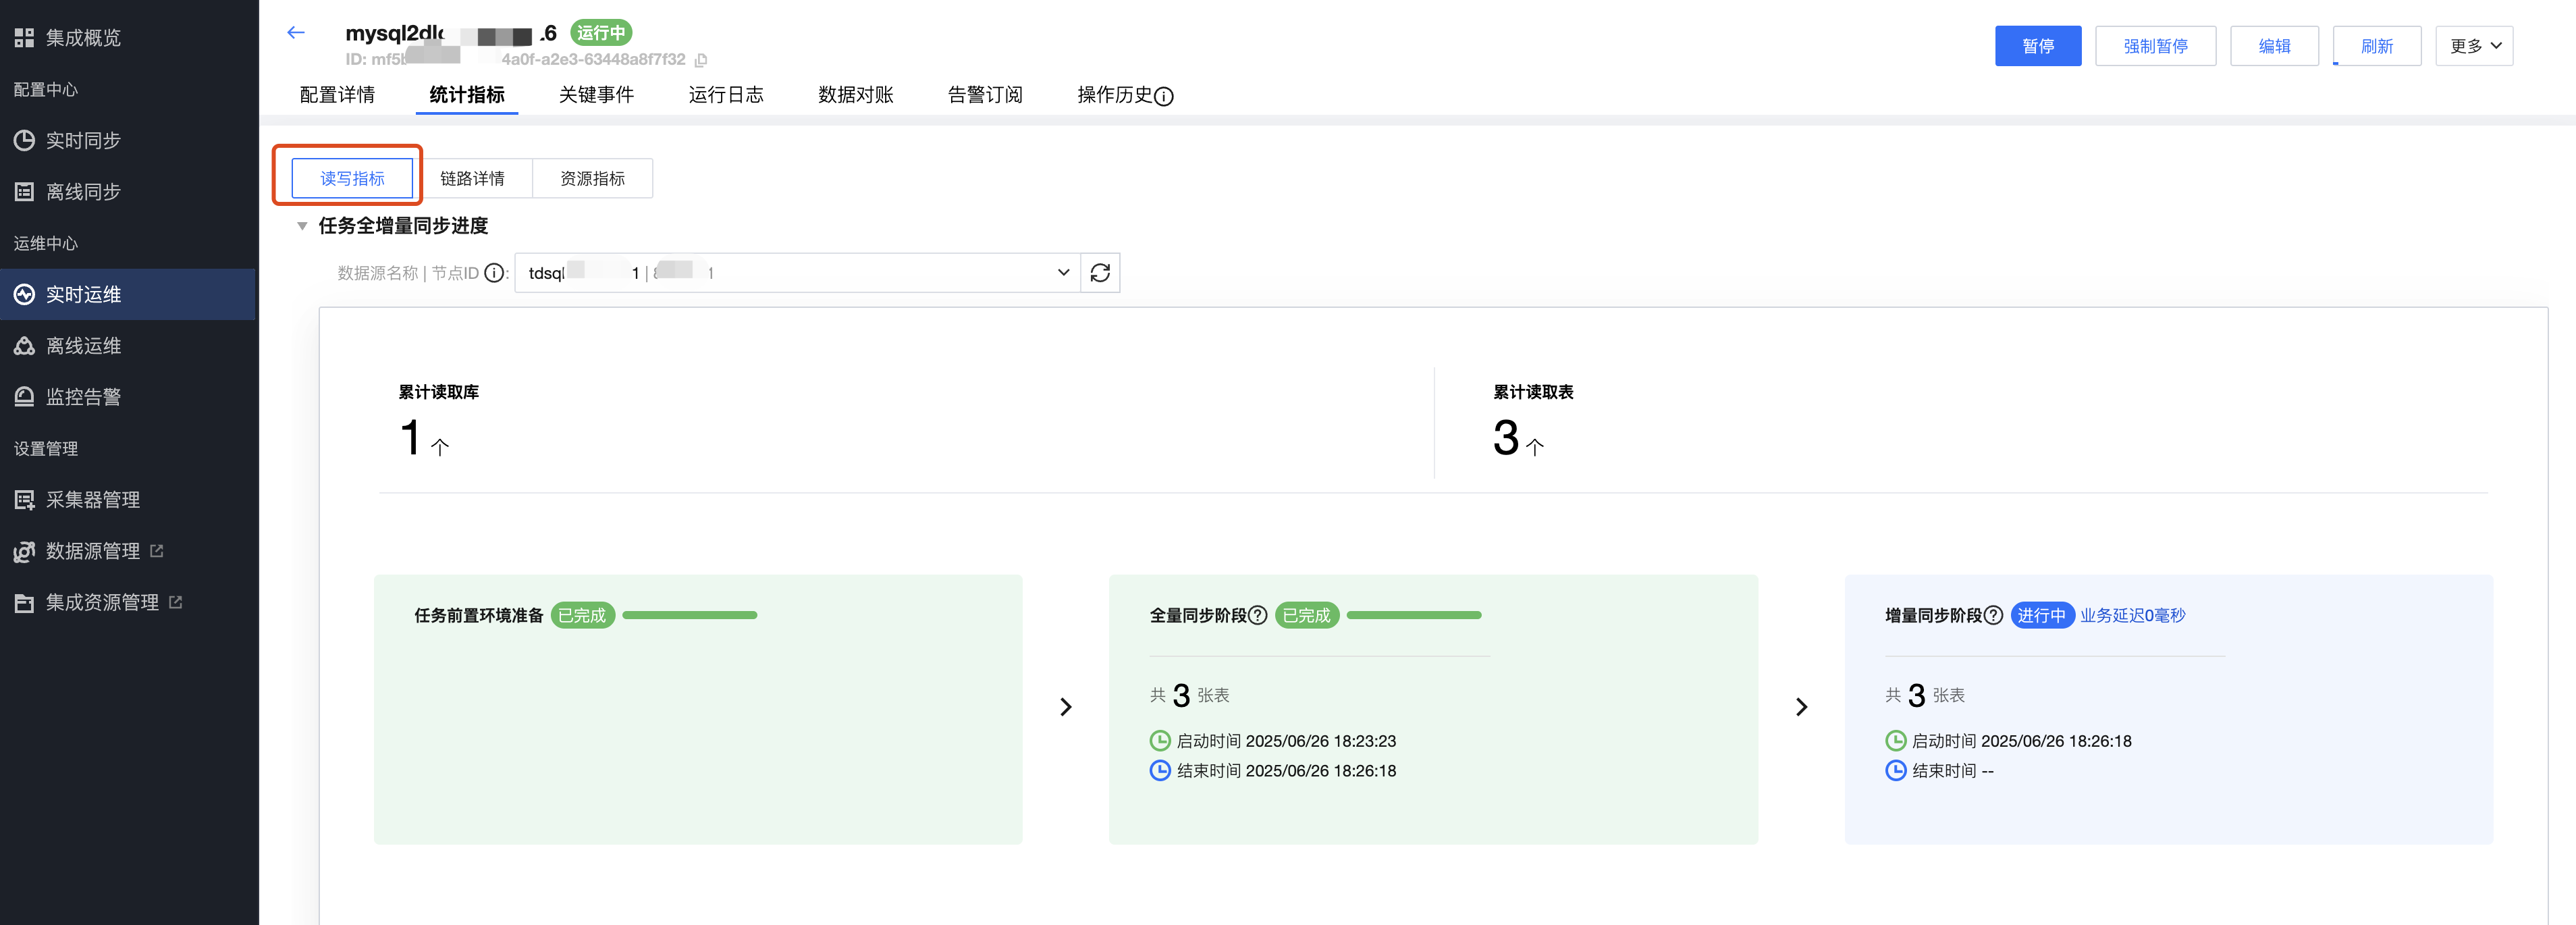Switch to the 链路详情 view

pyautogui.click(x=472, y=178)
